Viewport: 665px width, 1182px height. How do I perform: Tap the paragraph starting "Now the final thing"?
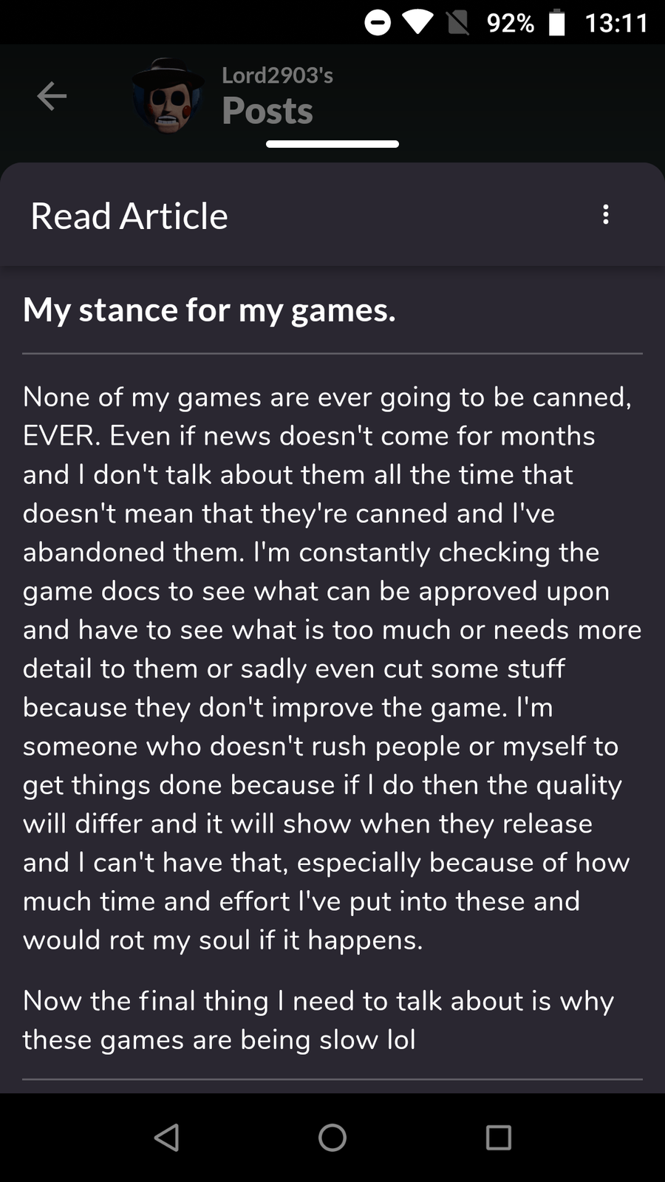pyautogui.click(x=318, y=1020)
